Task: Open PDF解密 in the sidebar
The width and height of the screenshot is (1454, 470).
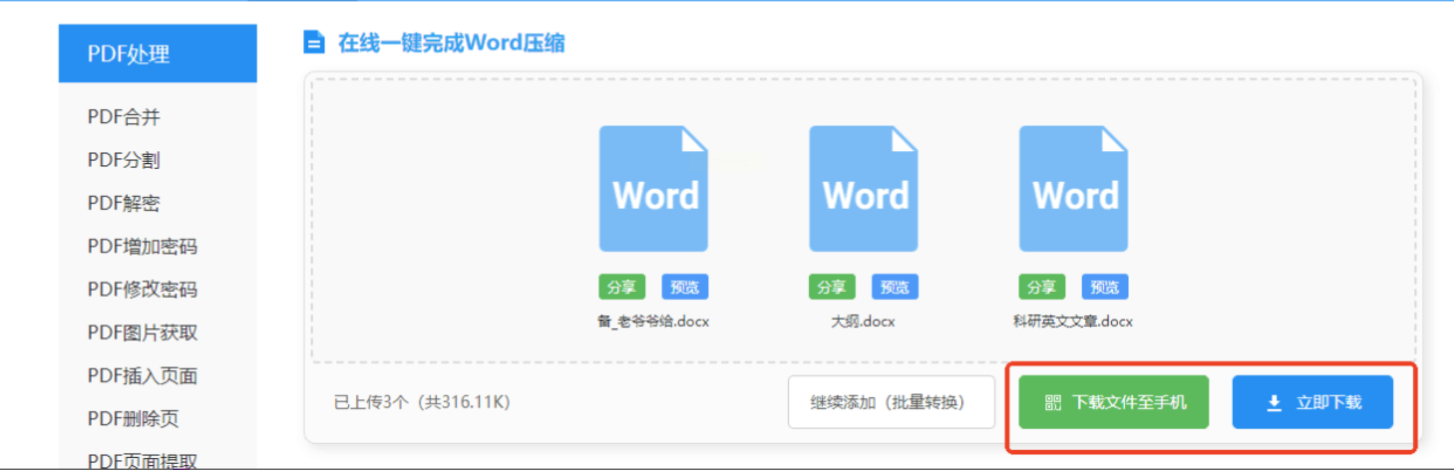Action: point(124,204)
